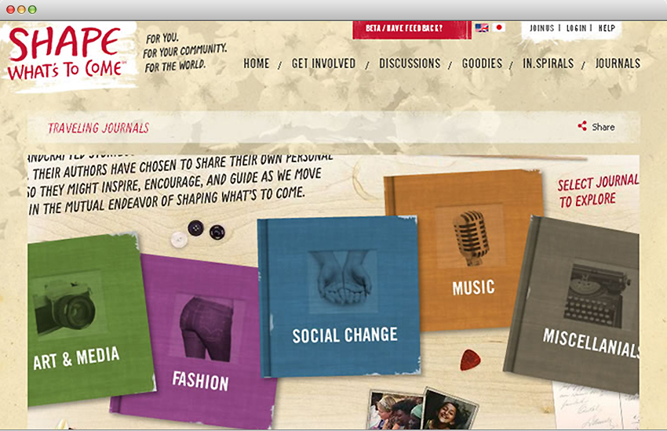667x431 pixels.
Task: Click the Shape What's To Come logo
Action: pos(66,53)
